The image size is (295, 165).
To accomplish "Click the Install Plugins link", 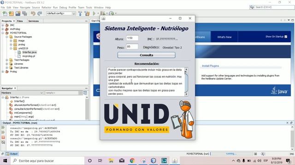I will click(210, 66).
